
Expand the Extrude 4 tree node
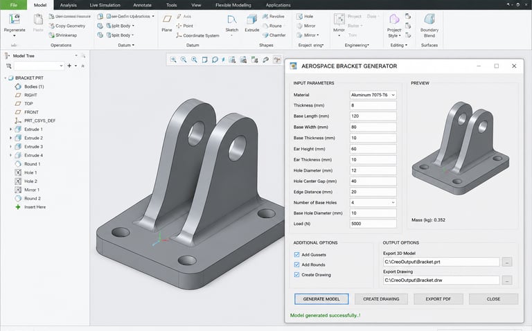click(x=10, y=155)
